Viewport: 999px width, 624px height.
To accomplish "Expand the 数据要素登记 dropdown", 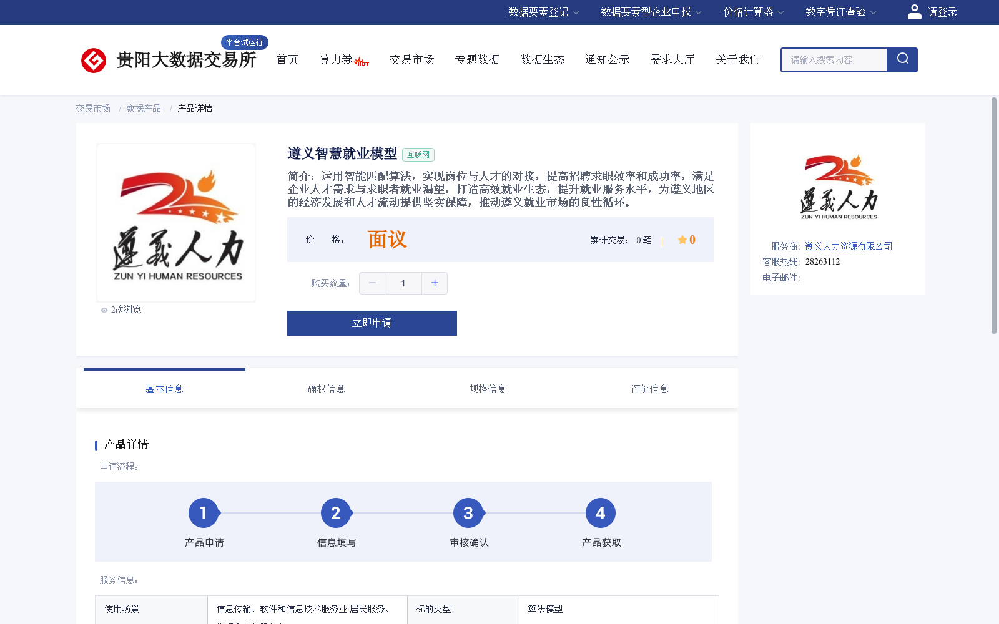I will (543, 12).
